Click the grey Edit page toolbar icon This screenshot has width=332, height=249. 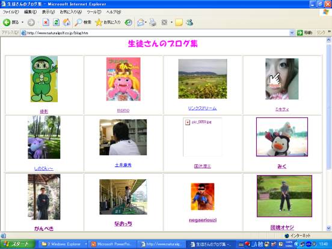tap(165, 22)
